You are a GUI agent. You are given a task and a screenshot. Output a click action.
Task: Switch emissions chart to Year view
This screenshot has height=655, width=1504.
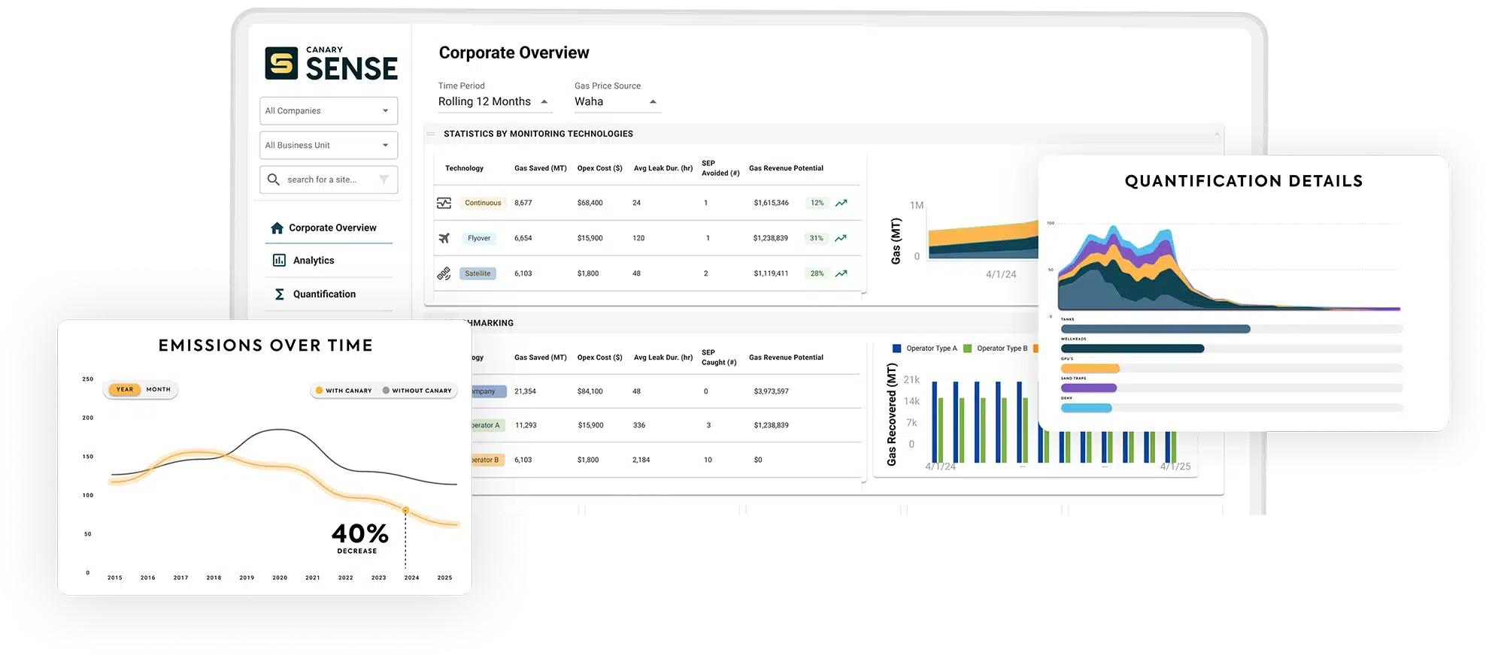point(125,389)
